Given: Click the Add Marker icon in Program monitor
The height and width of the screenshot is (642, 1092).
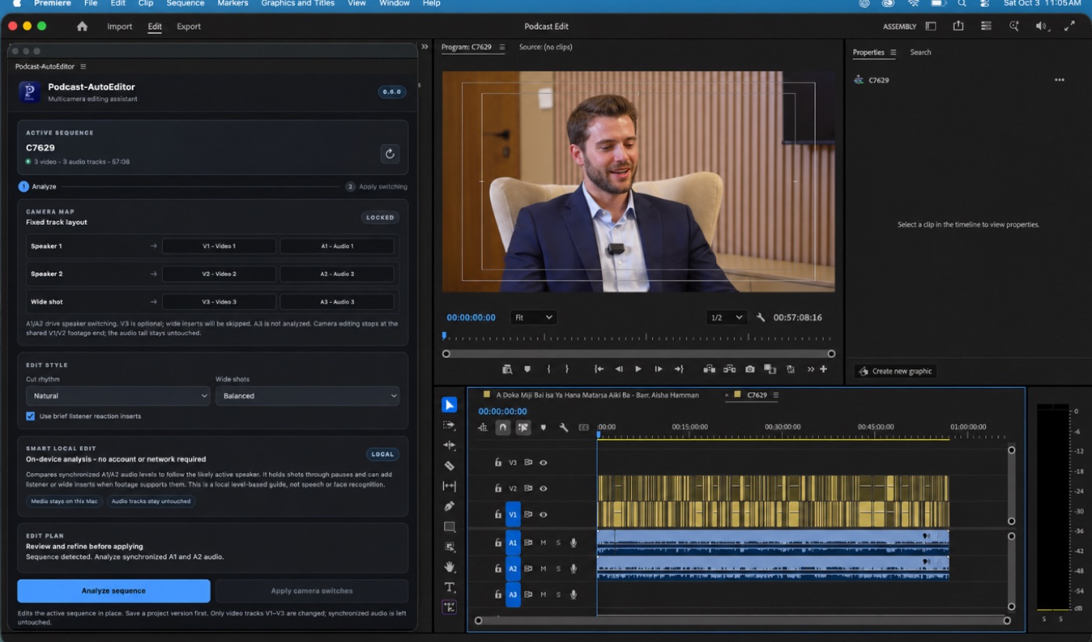Looking at the screenshot, I should pyautogui.click(x=527, y=369).
